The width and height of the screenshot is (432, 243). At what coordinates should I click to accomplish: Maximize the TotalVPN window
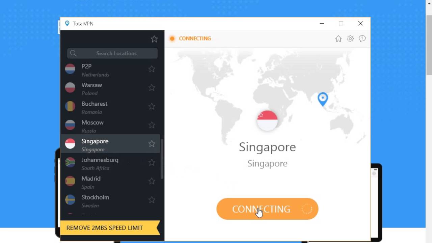(341, 24)
